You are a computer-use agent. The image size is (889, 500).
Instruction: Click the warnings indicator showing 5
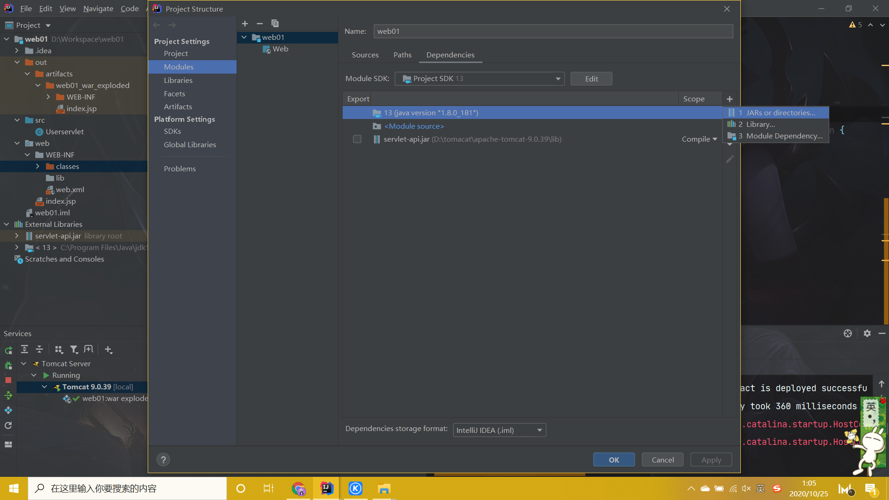point(856,25)
